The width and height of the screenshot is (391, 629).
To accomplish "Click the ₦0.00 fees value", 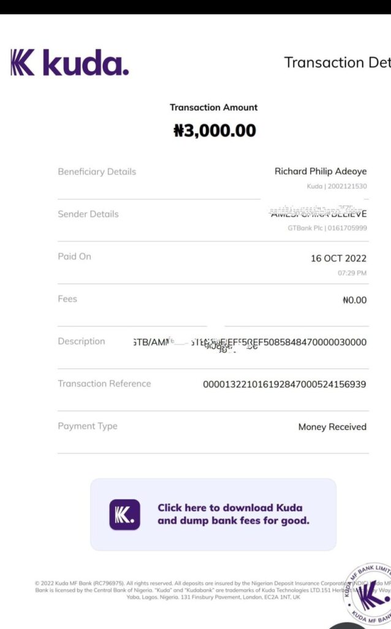I will coord(355,300).
